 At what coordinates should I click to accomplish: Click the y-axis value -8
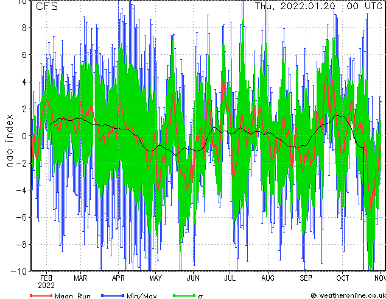click(21, 245)
